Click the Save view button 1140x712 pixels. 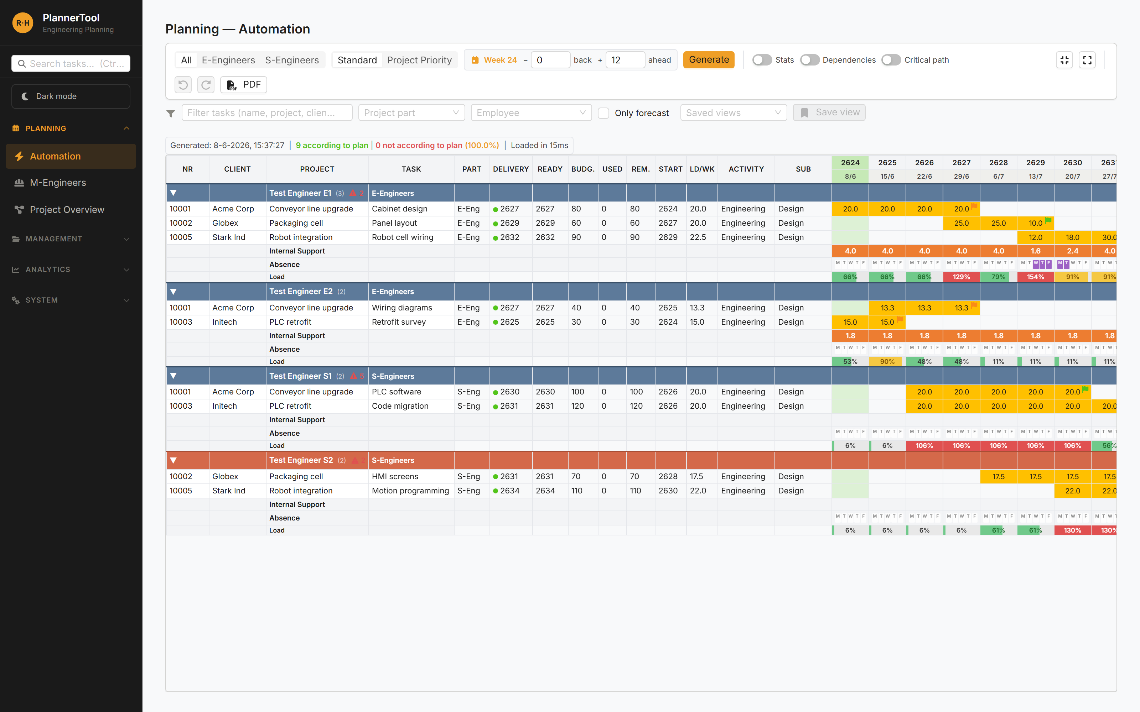pos(829,112)
